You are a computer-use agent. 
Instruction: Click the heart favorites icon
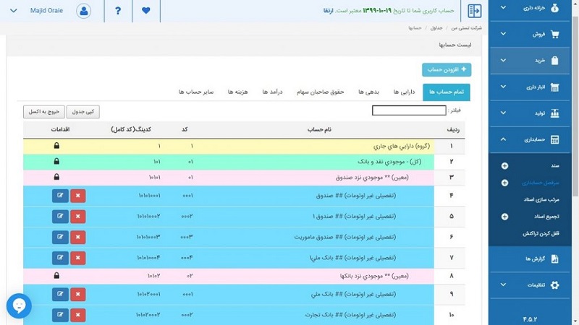coord(146,11)
